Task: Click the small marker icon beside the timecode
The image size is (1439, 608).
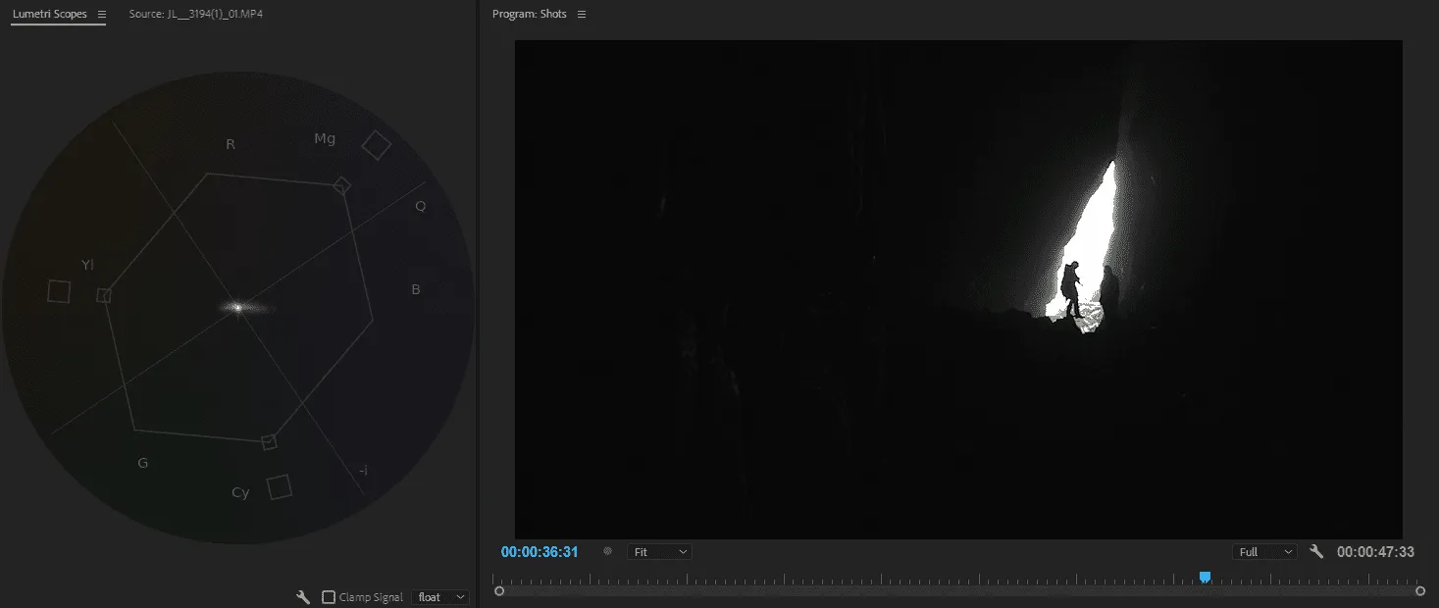Action: (x=607, y=552)
